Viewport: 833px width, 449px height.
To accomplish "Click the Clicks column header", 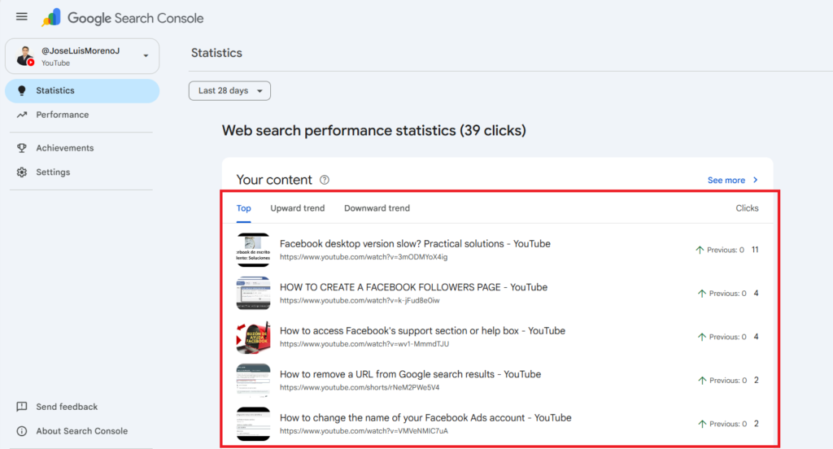I will (x=747, y=208).
